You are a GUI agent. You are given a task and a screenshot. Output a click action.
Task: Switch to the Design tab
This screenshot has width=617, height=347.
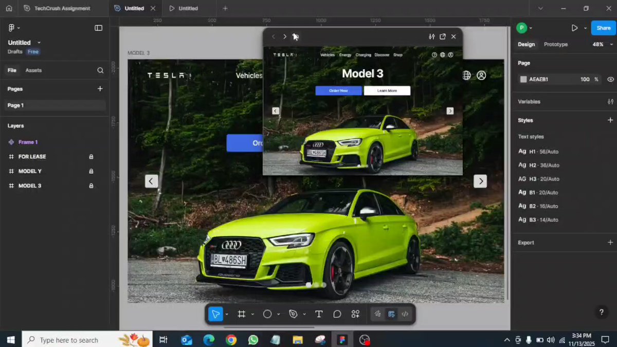526,44
